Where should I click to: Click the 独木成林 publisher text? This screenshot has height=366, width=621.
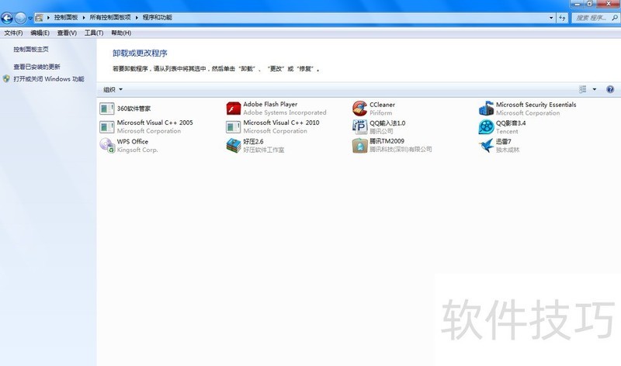[508, 150]
